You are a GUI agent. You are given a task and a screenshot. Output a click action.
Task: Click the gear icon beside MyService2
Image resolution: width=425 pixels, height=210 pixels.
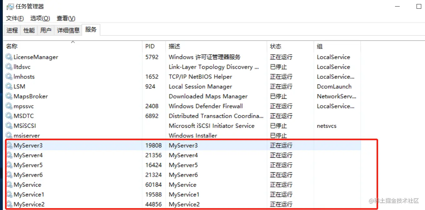[9, 204]
